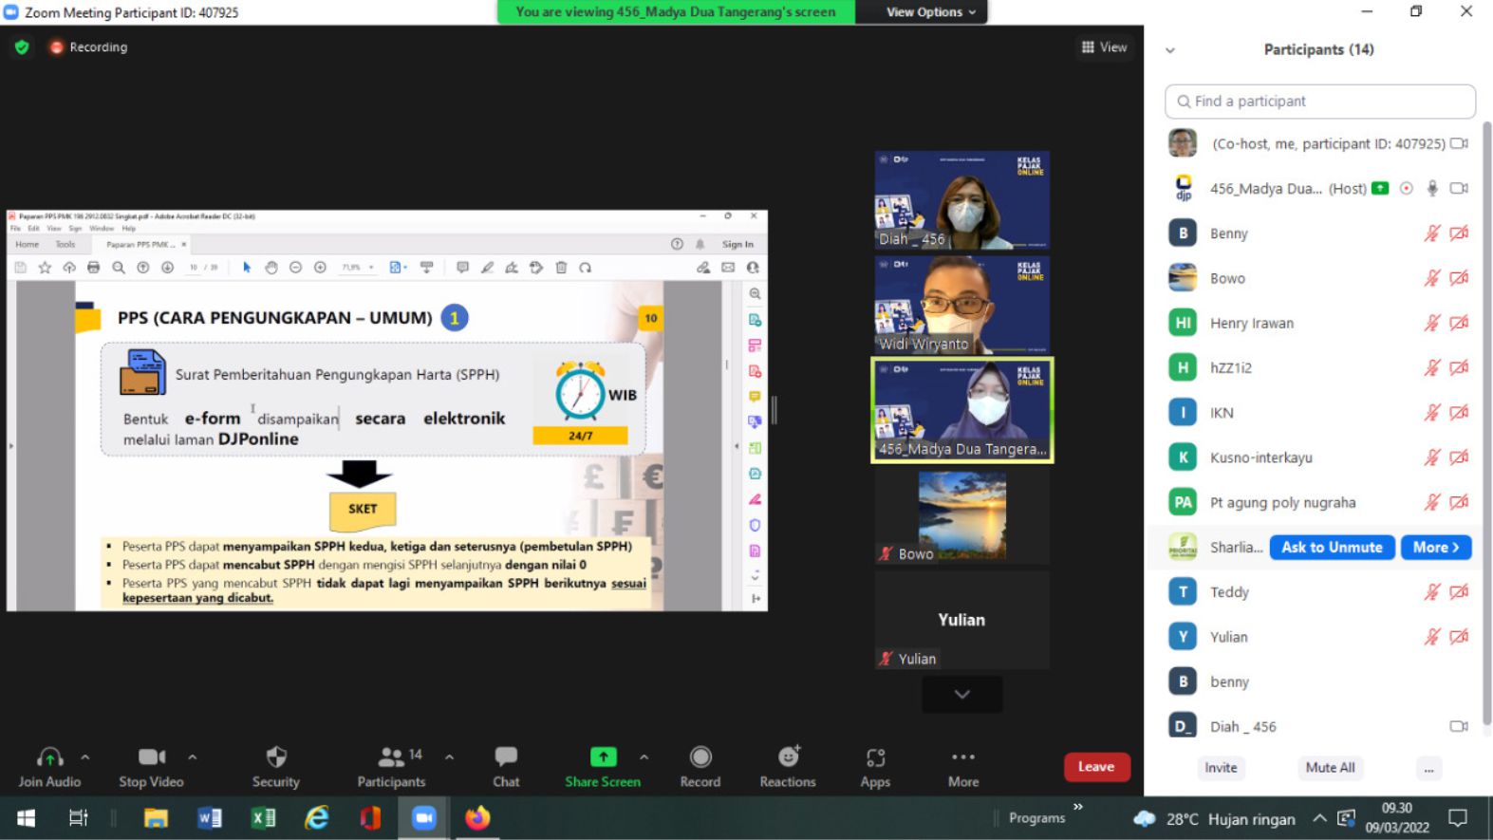Open the Security shield options

pos(275,766)
